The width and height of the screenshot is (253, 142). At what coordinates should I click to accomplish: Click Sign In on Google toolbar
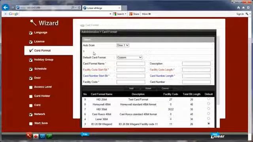coord(240,14)
